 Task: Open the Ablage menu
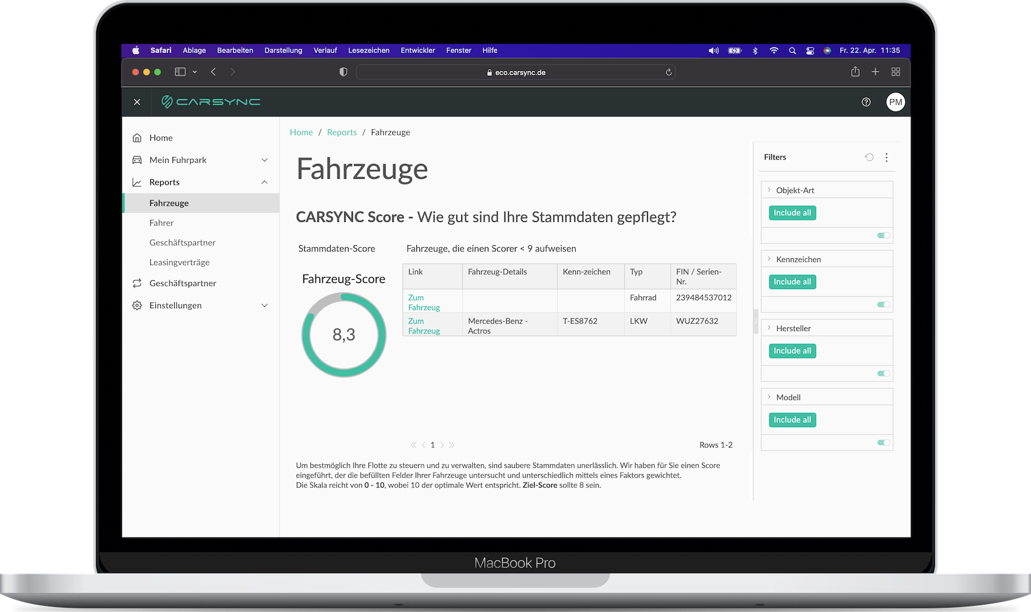coord(194,51)
